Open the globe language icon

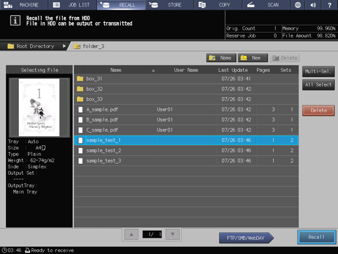pos(297,5)
